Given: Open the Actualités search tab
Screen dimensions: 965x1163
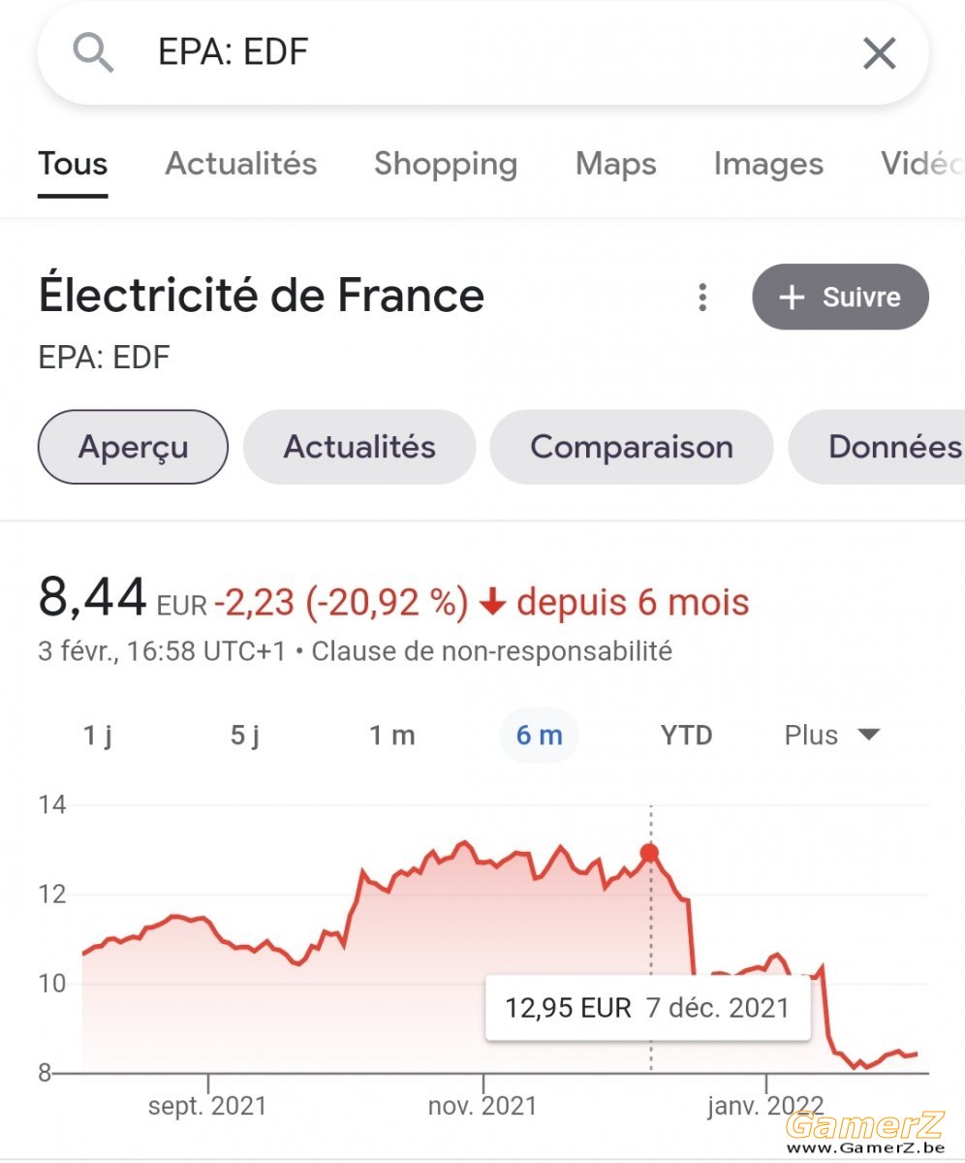Looking at the screenshot, I should tap(241, 164).
